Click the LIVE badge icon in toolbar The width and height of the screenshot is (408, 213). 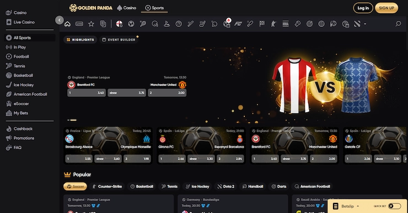79,24
